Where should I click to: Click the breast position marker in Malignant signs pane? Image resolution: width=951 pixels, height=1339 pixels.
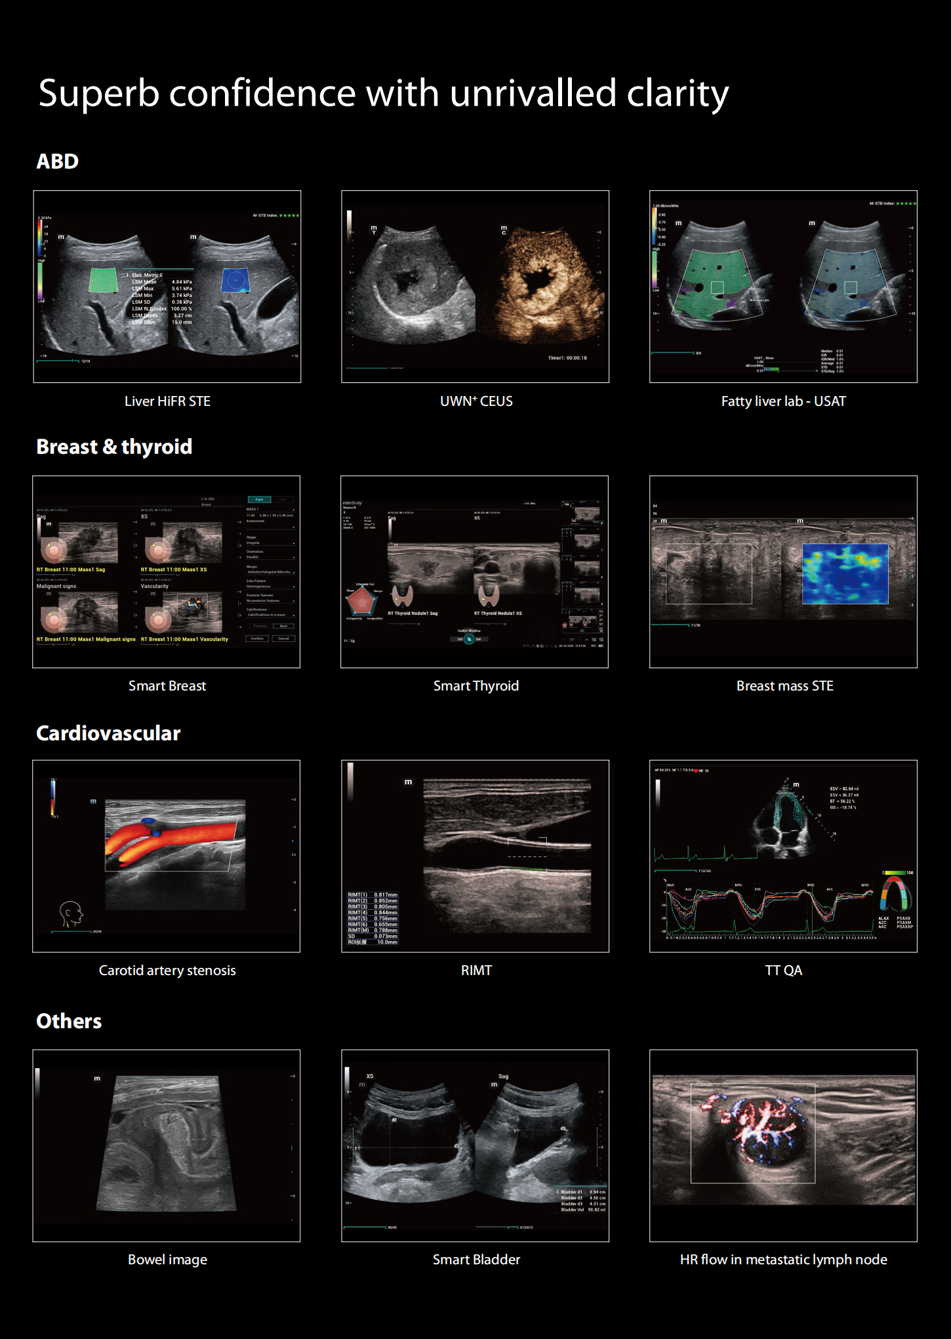click(x=54, y=620)
